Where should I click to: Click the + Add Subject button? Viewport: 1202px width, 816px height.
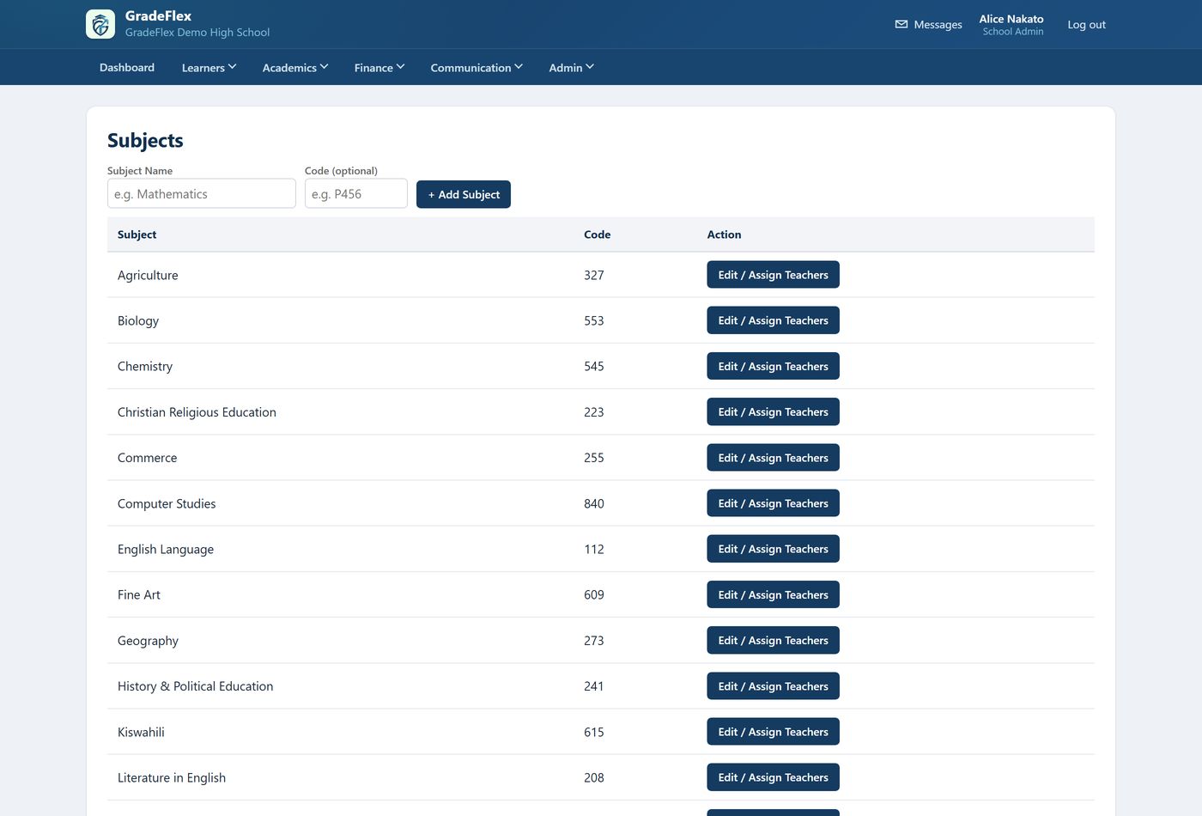tap(464, 194)
